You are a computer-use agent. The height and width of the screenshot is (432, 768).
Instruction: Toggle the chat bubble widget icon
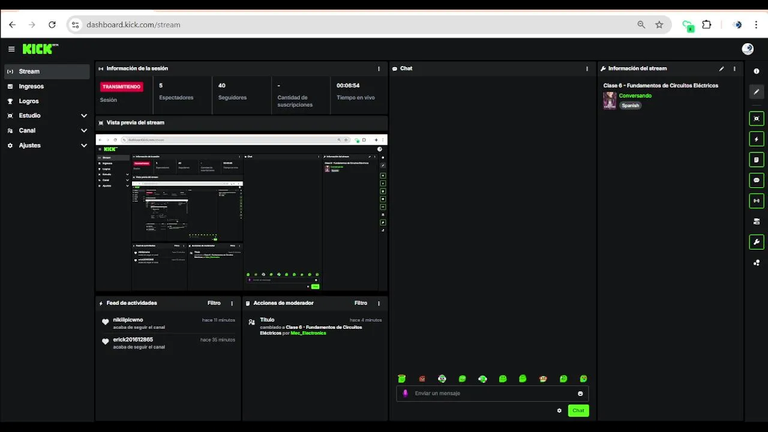[x=756, y=180]
